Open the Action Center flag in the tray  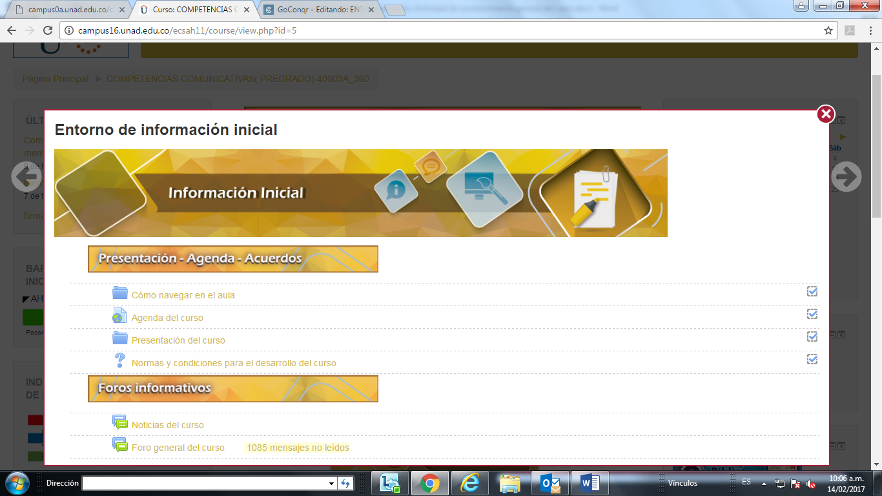[x=795, y=484]
